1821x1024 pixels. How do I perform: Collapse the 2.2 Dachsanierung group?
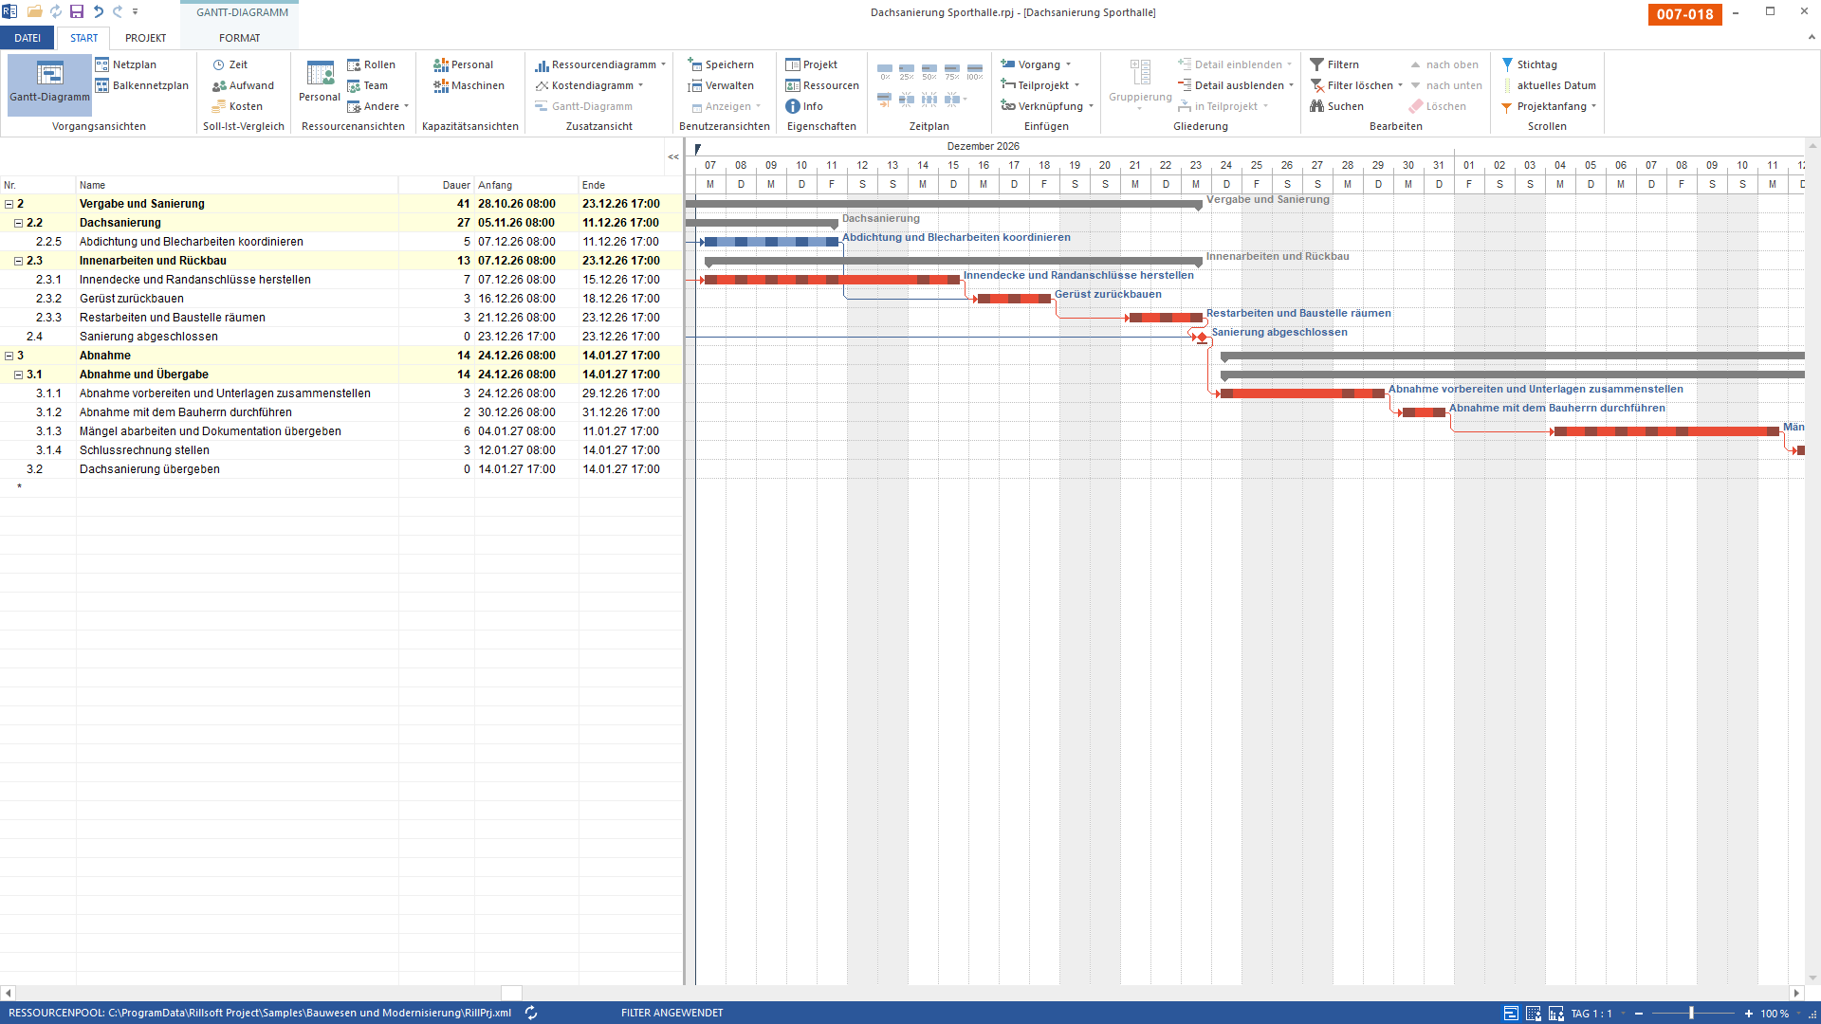click(x=19, y=223)
